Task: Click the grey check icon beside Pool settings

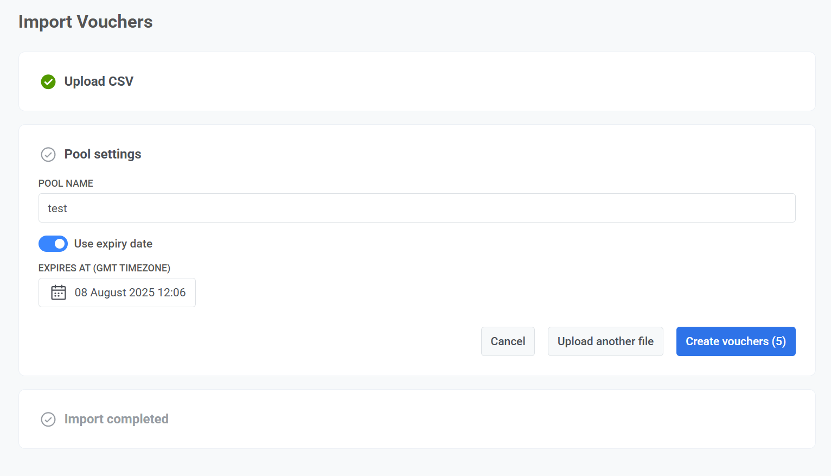Action: [48, 155]
